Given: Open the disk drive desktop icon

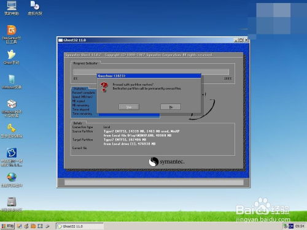Looking at the screenshot, I should tap(12, 204).
